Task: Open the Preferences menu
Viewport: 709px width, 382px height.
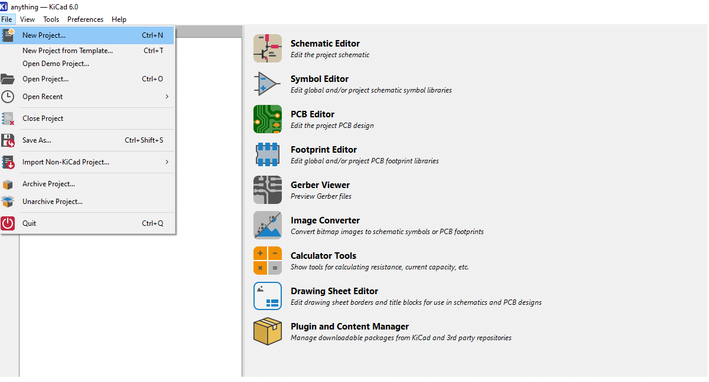Action: pyautogui.click(x=86, y=19)
